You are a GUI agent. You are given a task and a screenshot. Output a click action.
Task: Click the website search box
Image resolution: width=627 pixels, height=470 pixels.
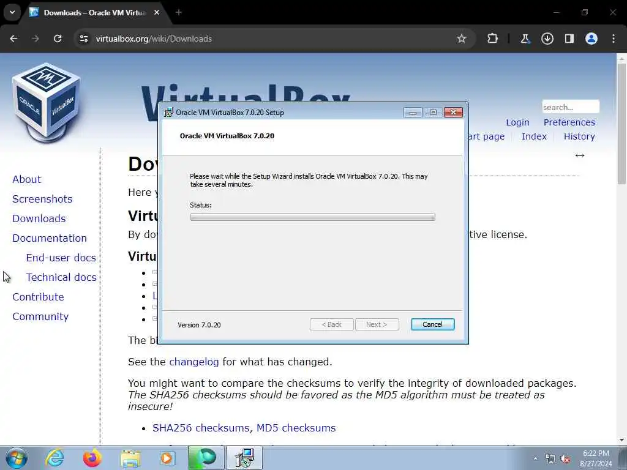[x=571, y=107]
